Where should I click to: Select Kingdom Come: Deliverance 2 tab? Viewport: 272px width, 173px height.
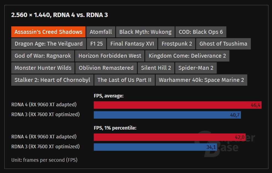click(x=187, y=56)
